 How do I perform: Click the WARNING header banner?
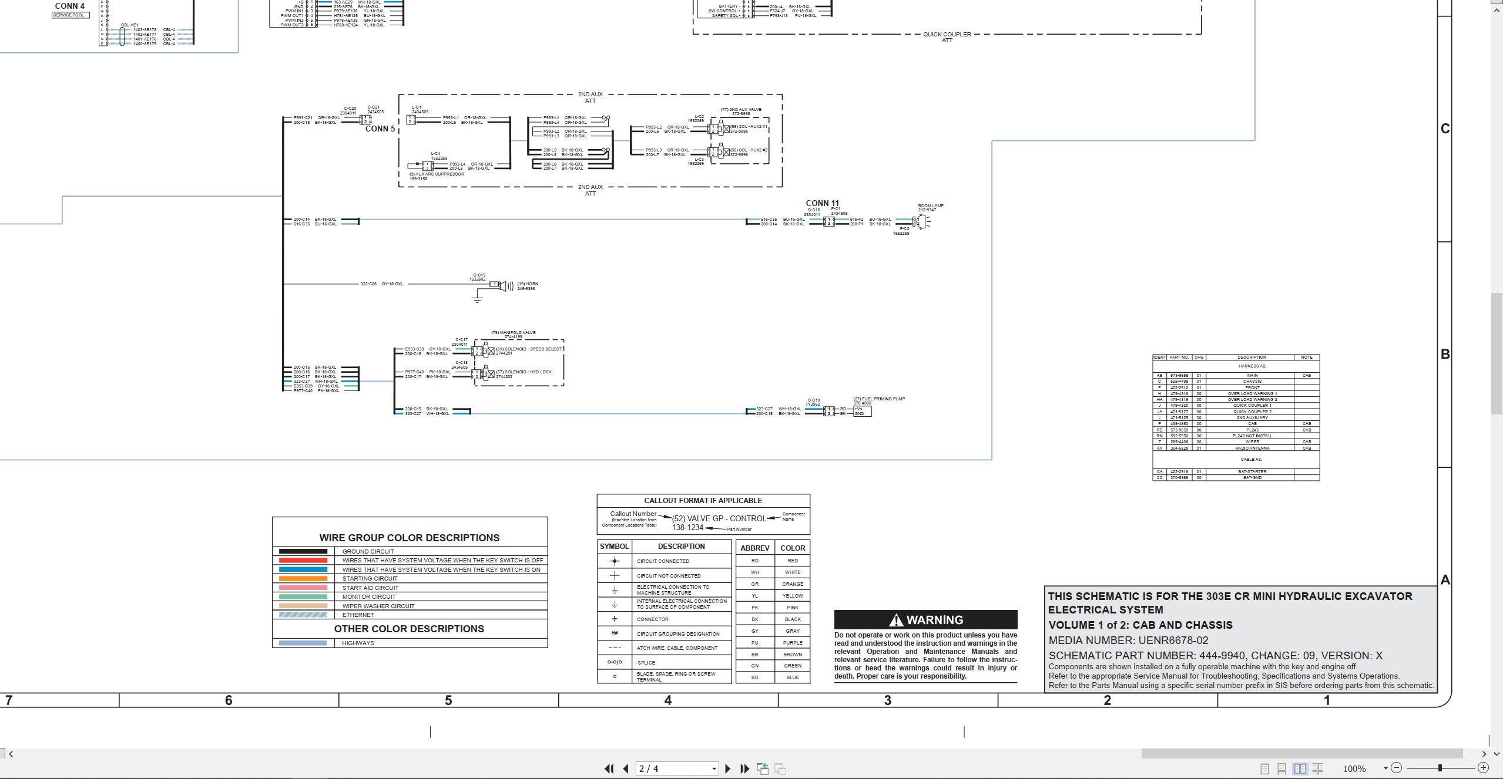[925, 620]
